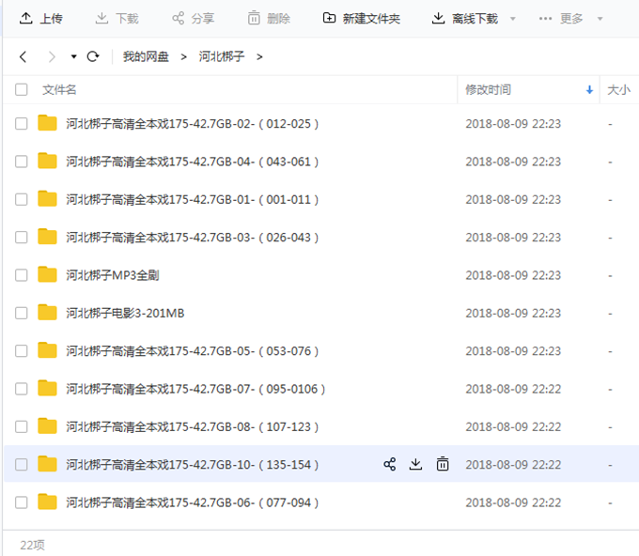Open 河北梆子高清全本戏175-42.7GB-08- (107-123)
Viewport: 639px width, 556px height.
coord(193,426)
